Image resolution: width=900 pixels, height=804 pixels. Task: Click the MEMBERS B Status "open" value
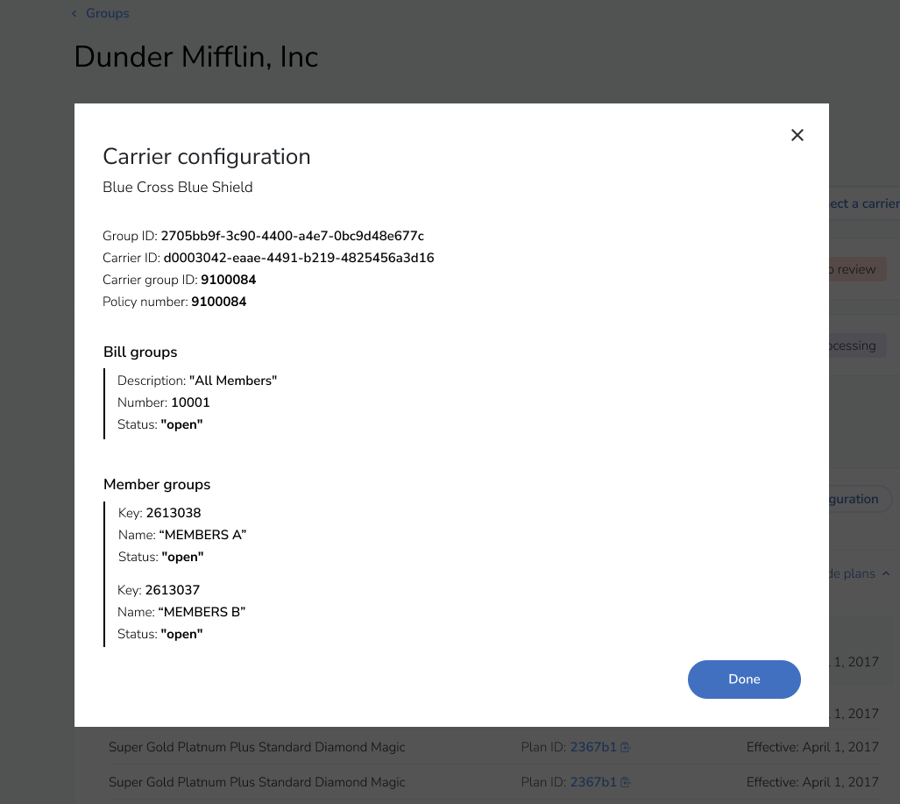coord(182,634)
